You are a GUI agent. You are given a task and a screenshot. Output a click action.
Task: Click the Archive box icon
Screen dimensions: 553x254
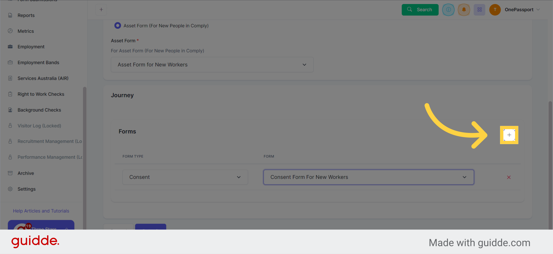pyautogui.click(x=10, y=173)
